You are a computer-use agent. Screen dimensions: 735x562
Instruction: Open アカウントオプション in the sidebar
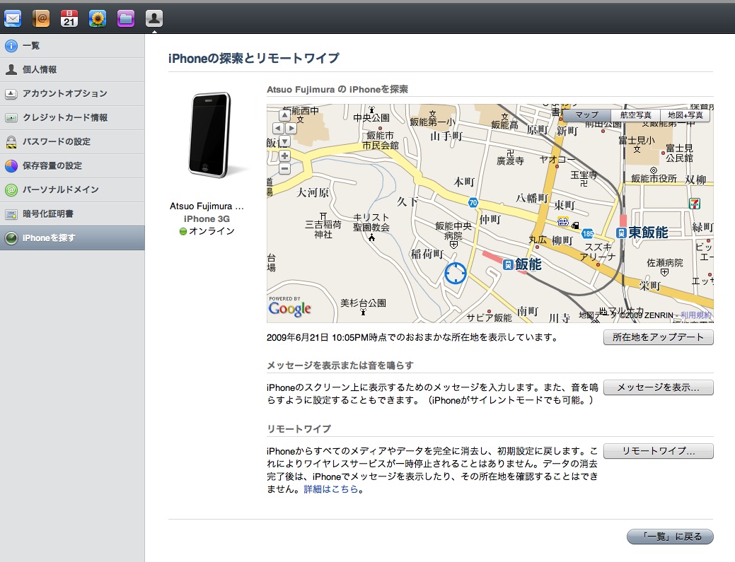[72, 93]
